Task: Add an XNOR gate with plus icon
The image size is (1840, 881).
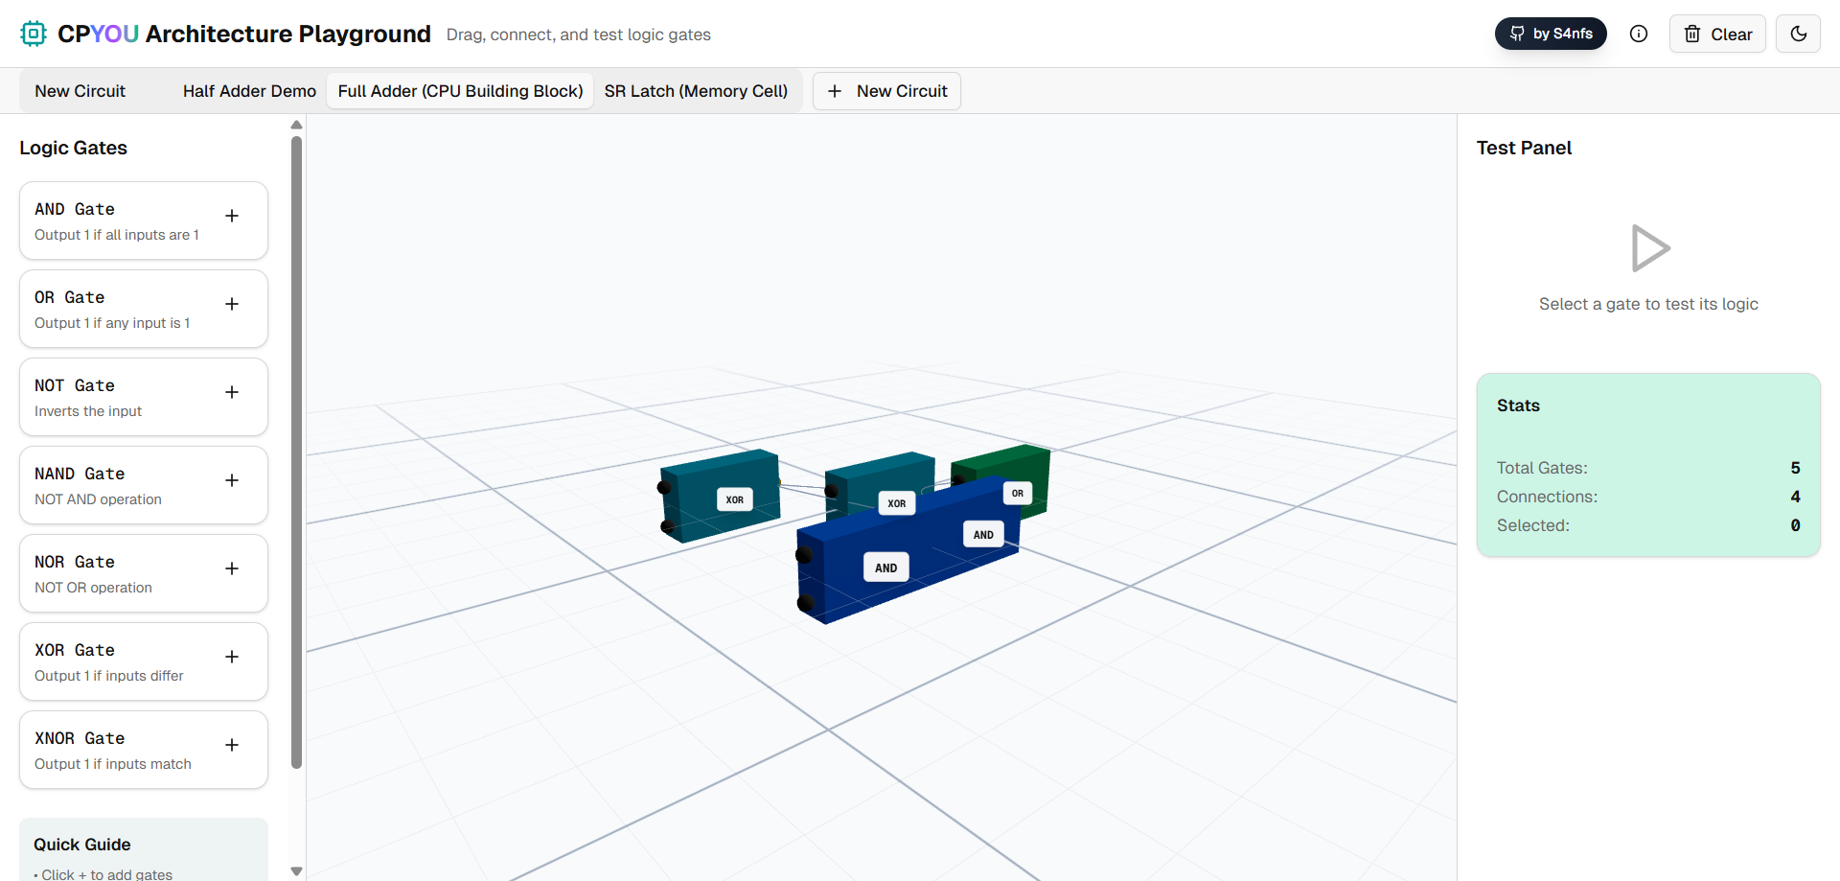Action: coord(232,746)
